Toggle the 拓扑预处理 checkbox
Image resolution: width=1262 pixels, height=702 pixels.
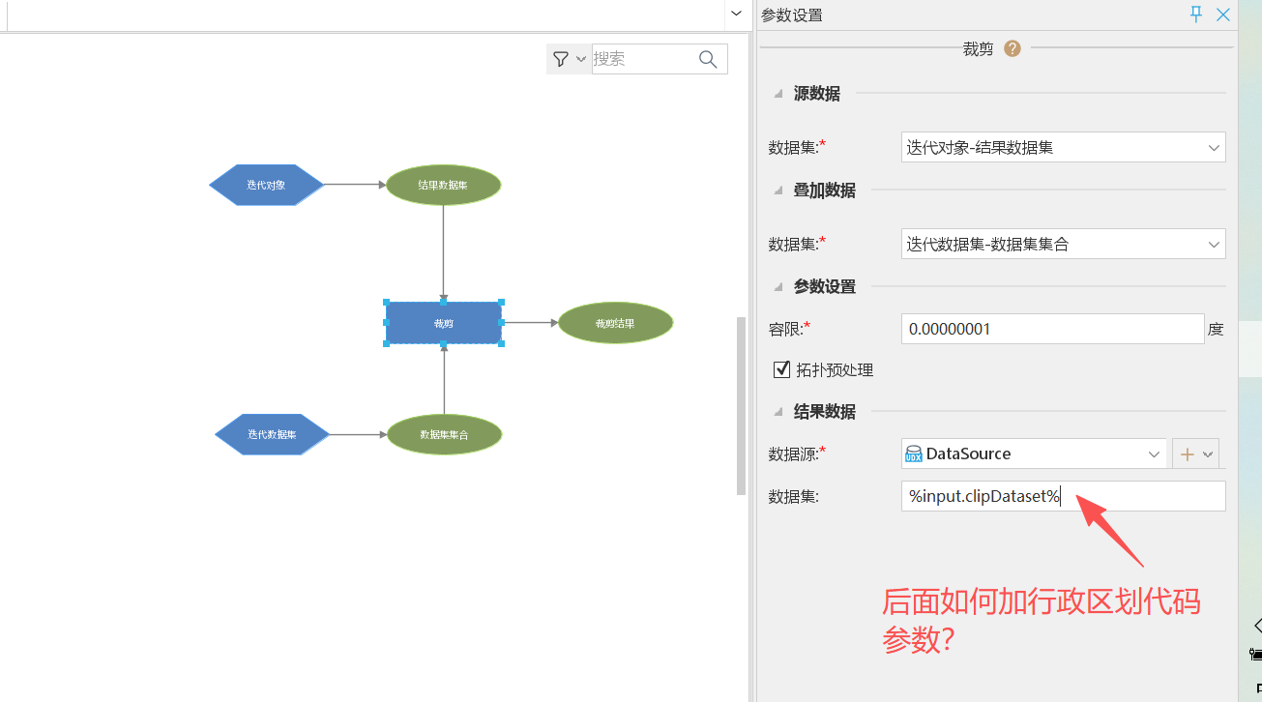click(782, 369)
